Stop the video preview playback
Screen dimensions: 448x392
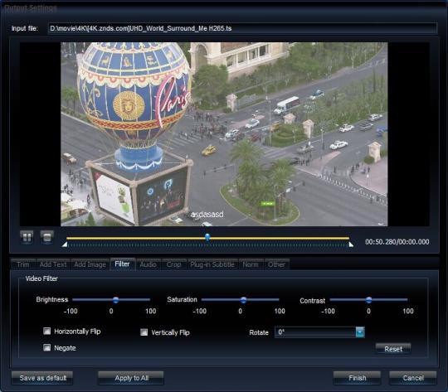(x=46, y=237)
